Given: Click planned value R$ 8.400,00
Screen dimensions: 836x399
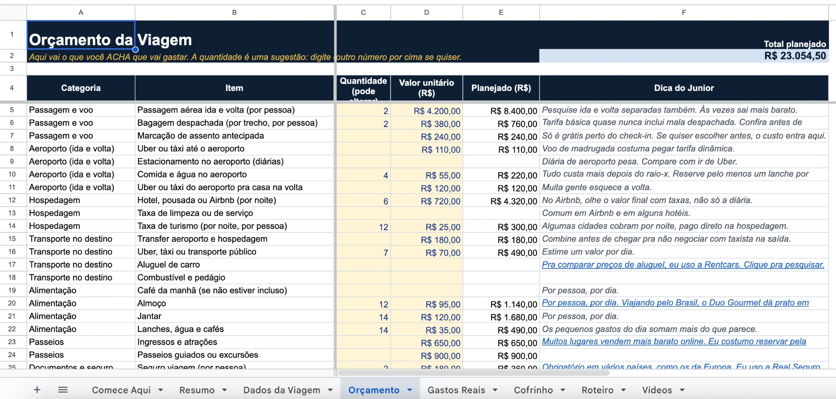Looking at the screenshot, I should click(501, 111).
